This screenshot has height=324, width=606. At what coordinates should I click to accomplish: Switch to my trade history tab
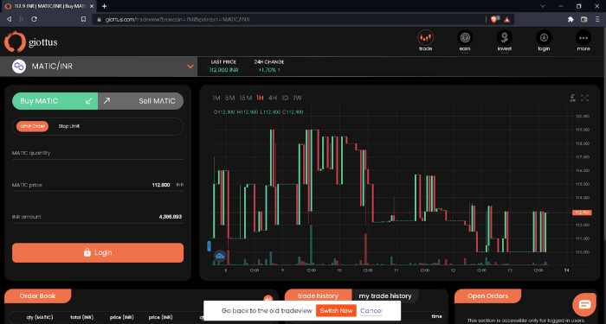(385, 295)
